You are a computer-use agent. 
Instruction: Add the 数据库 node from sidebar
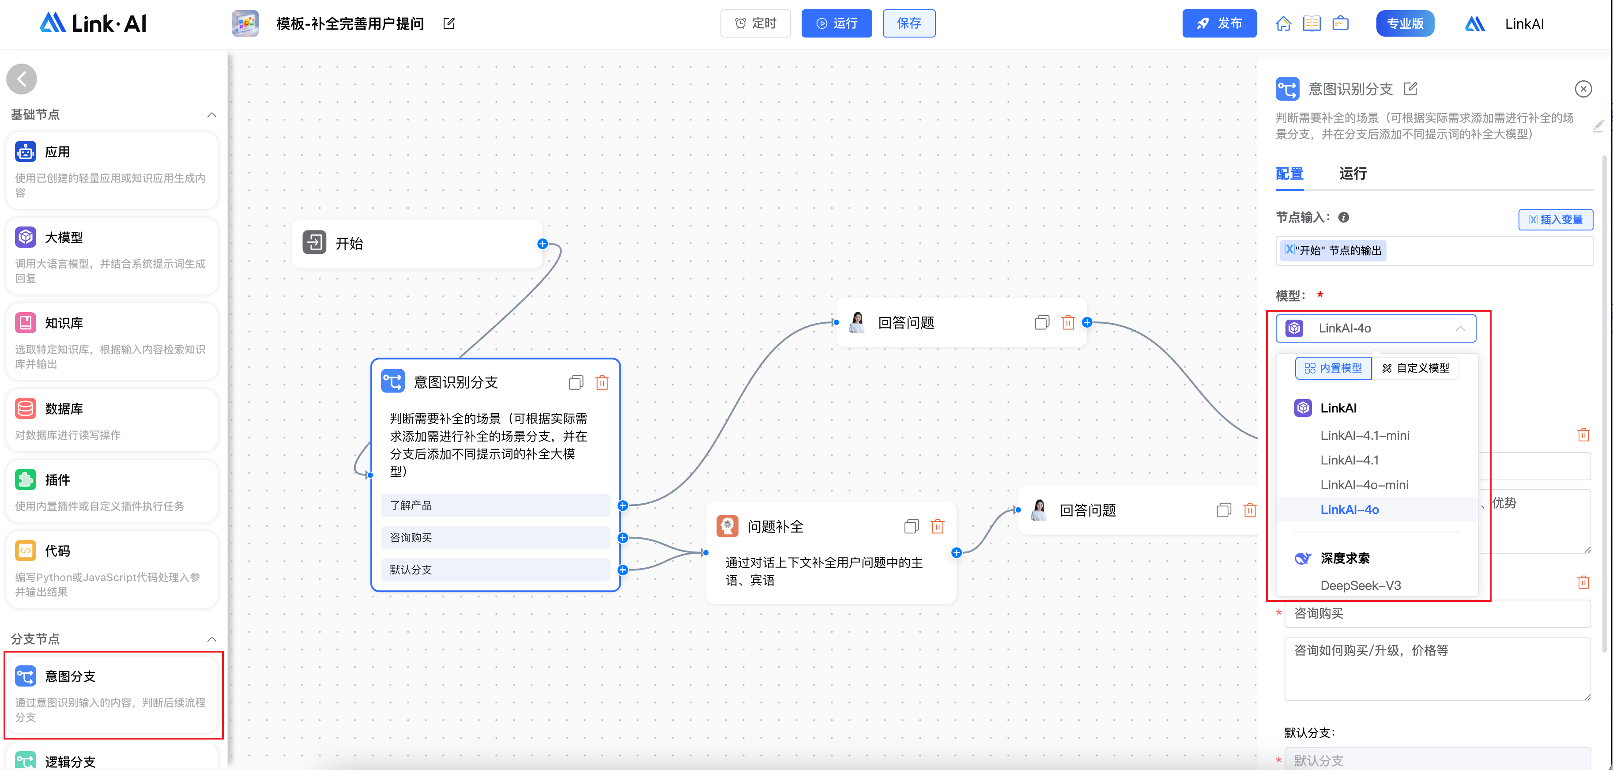point(112,420)
